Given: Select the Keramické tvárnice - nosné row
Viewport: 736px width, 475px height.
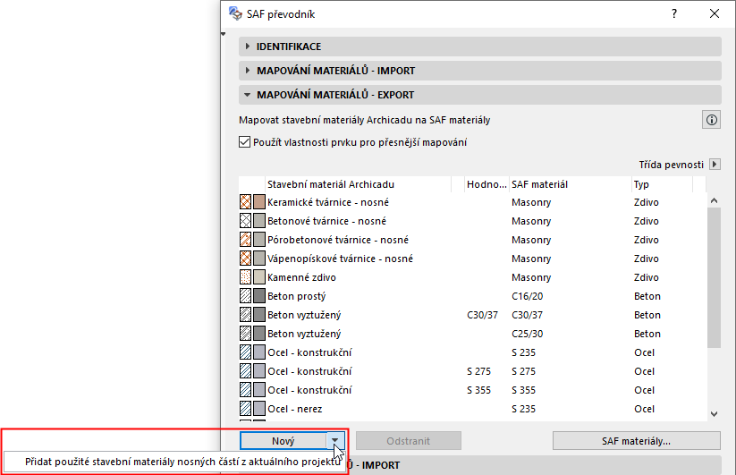Looking at the screenshot, I should click(472, 202).
